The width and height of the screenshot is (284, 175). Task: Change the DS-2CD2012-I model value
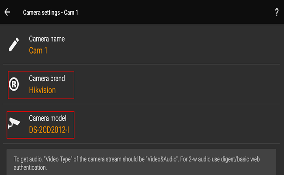49,130
